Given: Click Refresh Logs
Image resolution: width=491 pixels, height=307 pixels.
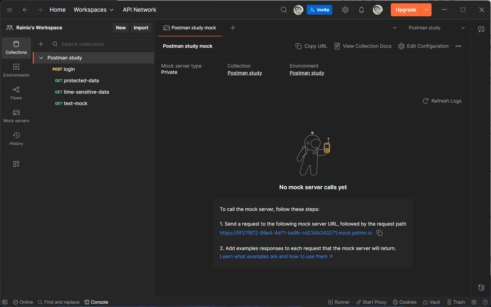Looking at the screenshot, I should pyautogui.click(x=442, y=101).
